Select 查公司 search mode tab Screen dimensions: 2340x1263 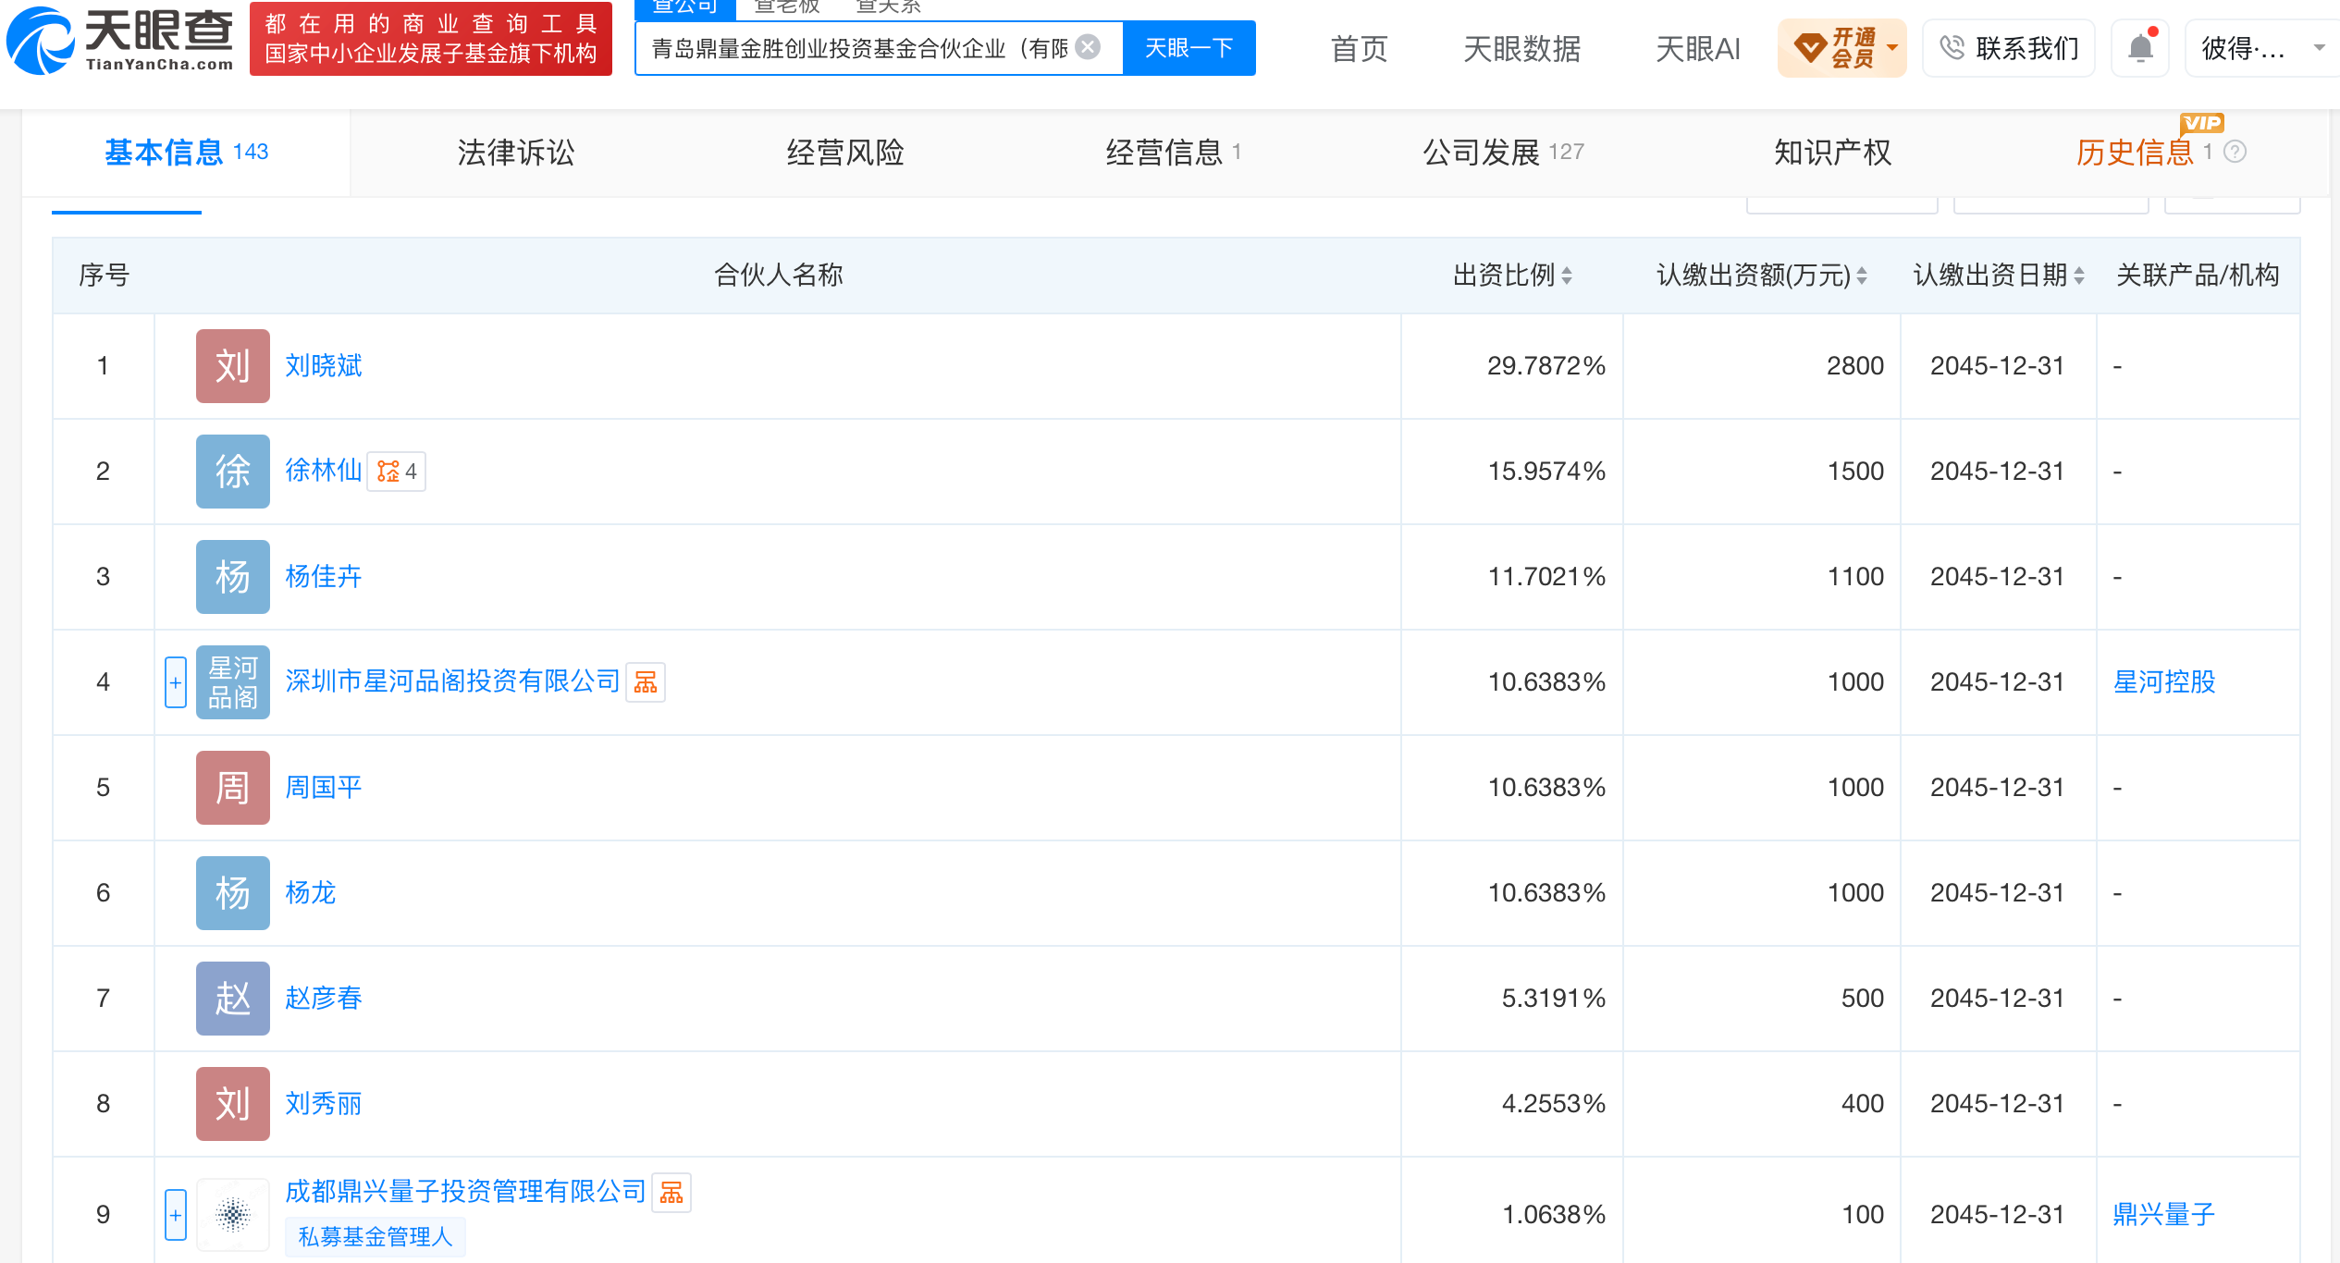tap(685, 7)
